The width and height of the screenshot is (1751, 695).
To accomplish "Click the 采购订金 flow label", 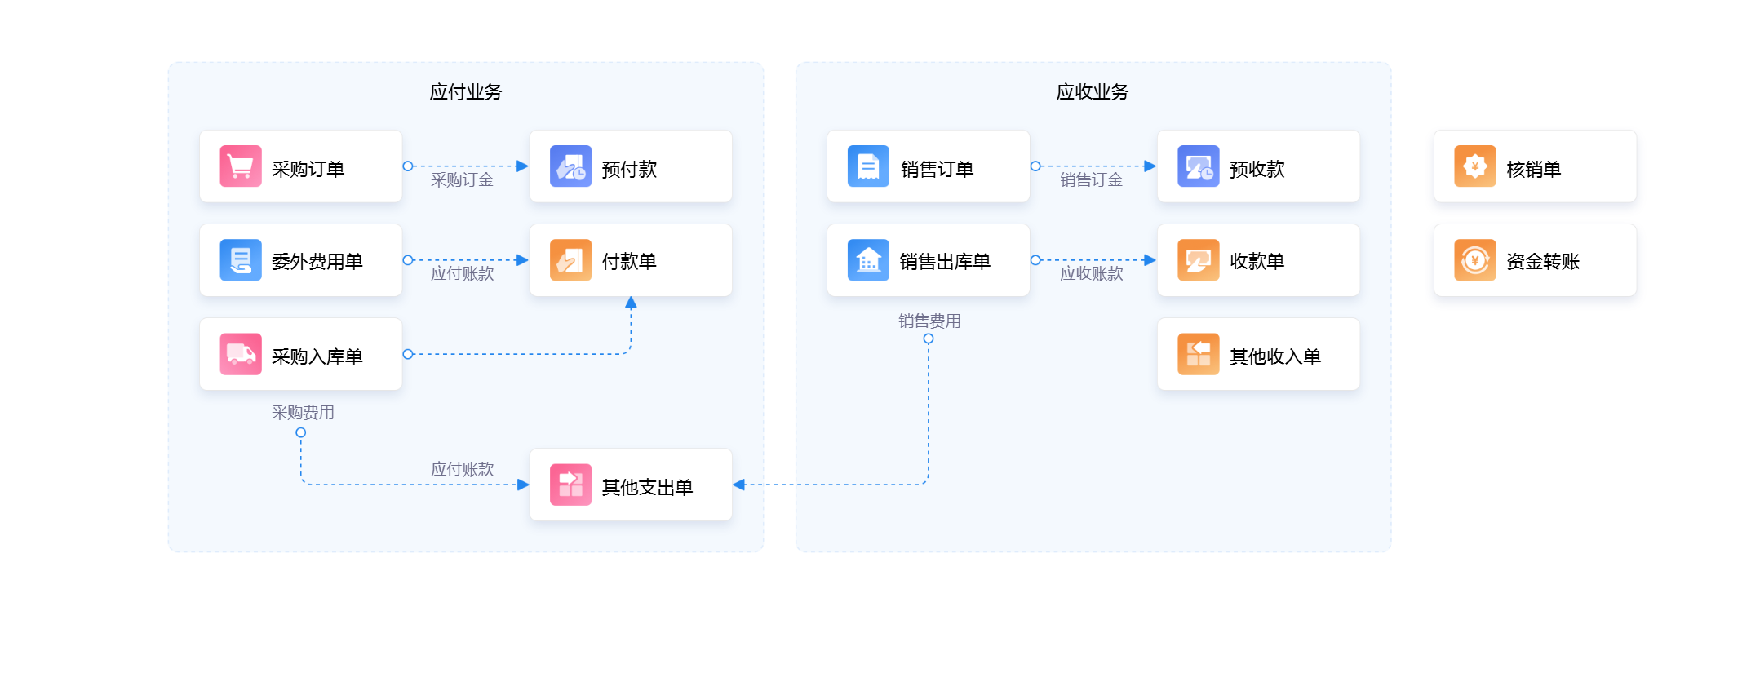I will (x=463, y=180).
